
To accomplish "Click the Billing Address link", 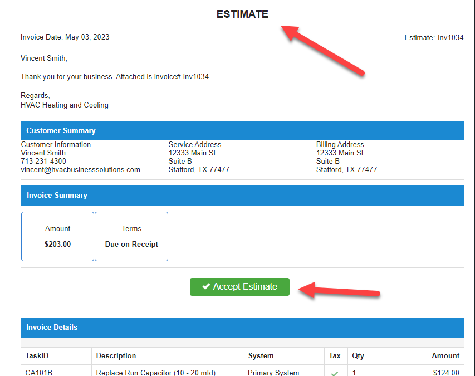I will [340, 144].
